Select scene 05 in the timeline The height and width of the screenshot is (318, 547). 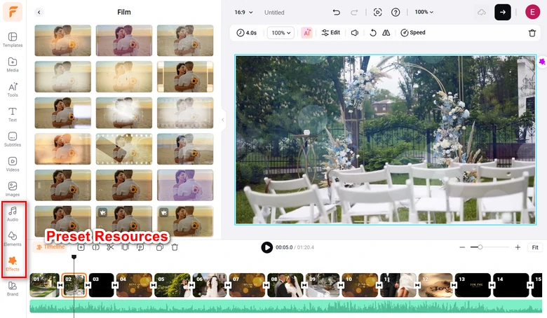(x=173, y=285)
